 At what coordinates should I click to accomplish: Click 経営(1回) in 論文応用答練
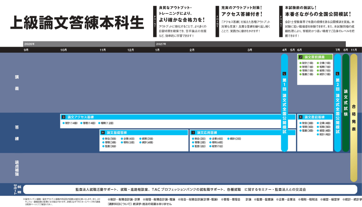click(216, 146)
